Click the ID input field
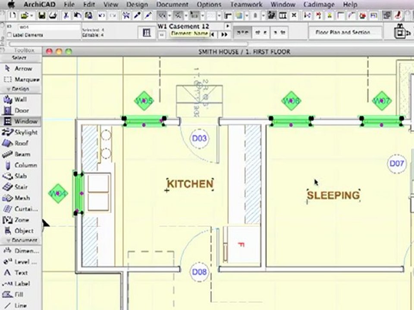Viewport: 414px width, 310px height. 49,27
